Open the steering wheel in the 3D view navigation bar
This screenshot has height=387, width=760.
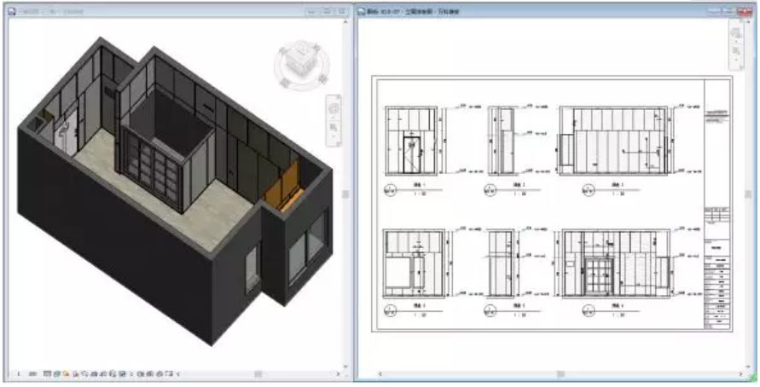pos(334,109)
